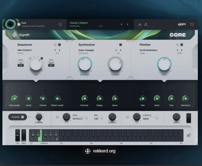Toggle Finisher power button
The height and width of the screenshot is (166, 202).
pyautogui.click(x=177, y=45)
